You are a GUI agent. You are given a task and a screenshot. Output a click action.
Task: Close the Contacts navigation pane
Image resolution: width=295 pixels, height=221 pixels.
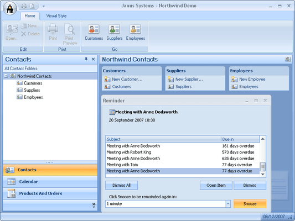[93, 59]
